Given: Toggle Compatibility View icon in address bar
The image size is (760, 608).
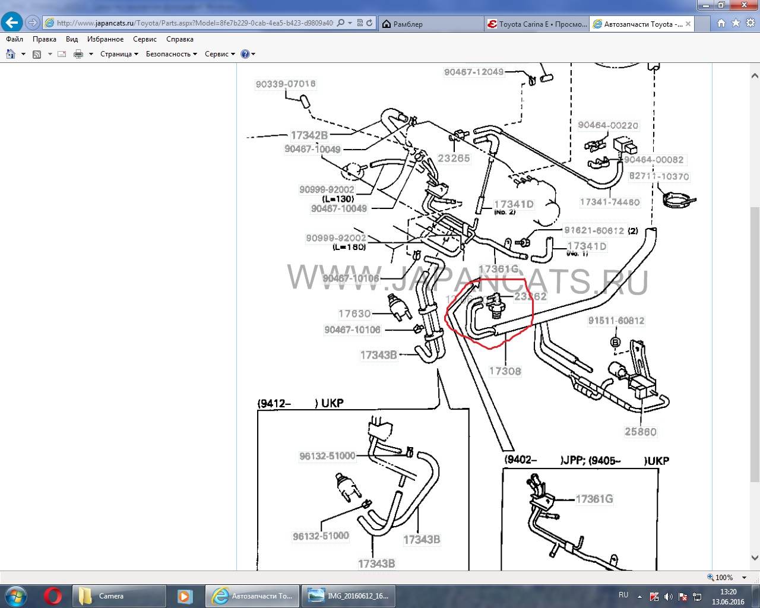Looking at the screenshot, I should (360, 23).
